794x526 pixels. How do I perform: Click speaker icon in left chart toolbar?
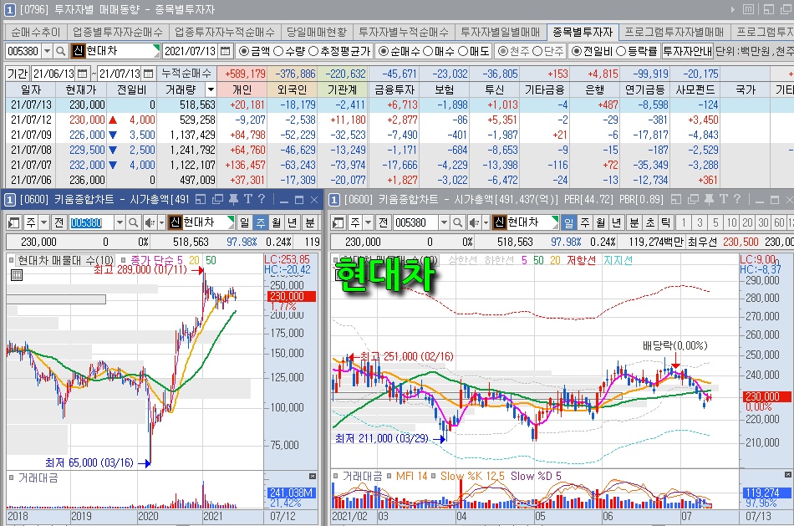pos(150,222)
